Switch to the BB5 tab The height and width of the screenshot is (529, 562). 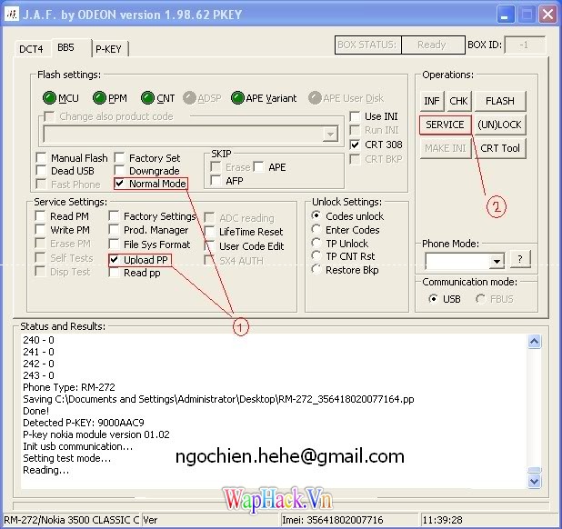point(66,47)
